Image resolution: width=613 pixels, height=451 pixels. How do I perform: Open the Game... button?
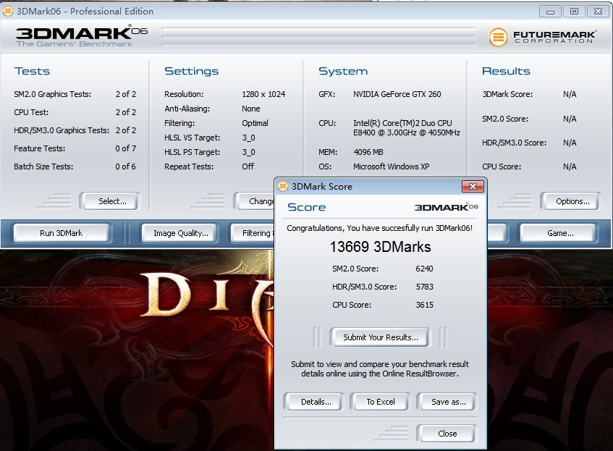coord(558,233)
